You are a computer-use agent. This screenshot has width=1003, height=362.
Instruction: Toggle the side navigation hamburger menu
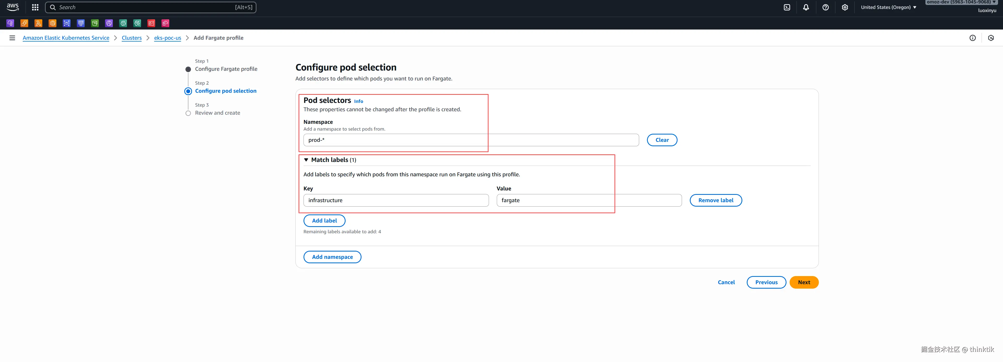12,38
